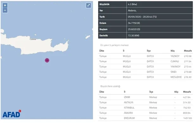Click the CUMALI village cell
The image size is (195, 123).
pyautogui.click(x=175, y=61)
